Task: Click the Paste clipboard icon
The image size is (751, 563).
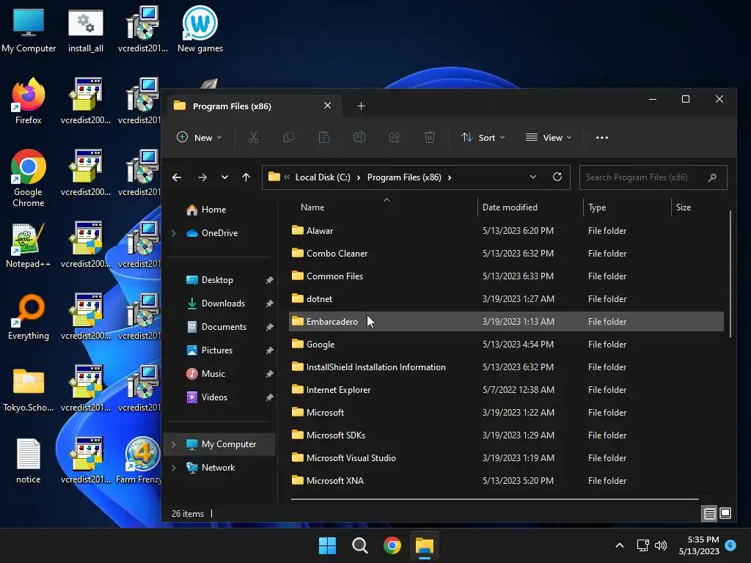Action: 323,137
